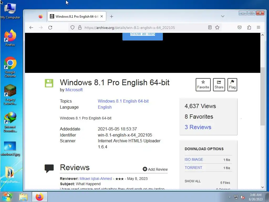Viewport: 269px width, 202px height.
Task: Open Save to Pocket icon
Action: (x=240, y=27)
